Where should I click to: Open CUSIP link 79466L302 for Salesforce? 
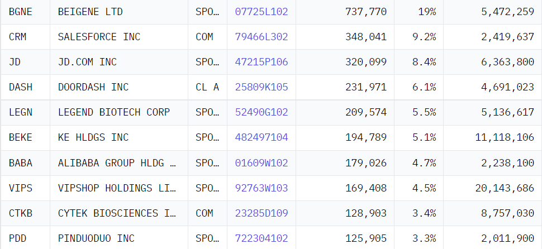262,37
